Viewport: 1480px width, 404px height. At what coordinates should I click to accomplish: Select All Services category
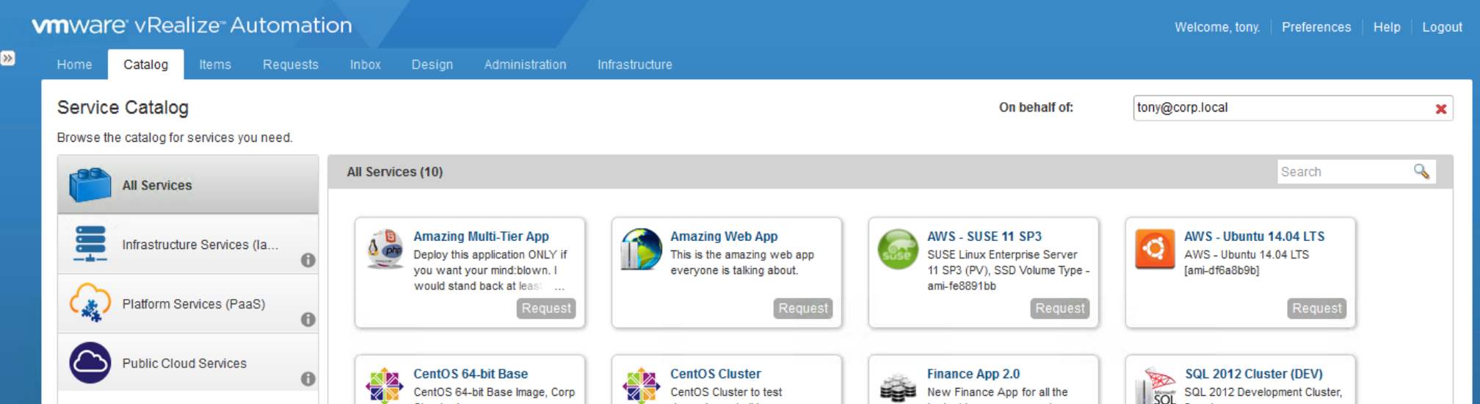[188, 185]
